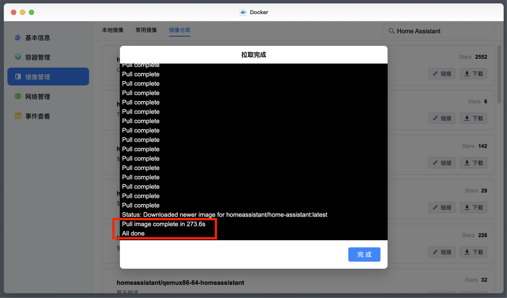Click the 'All done' log line
The image size is (507, 298).
point(133,233)
